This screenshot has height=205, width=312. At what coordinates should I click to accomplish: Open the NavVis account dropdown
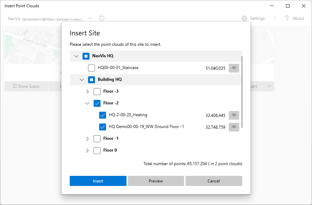click(90, 18)
